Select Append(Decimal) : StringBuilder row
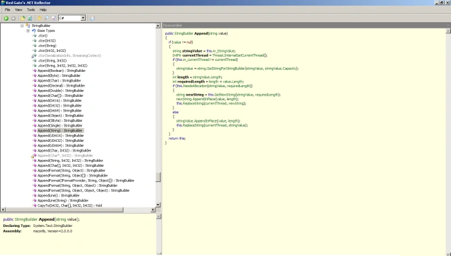The image size is (451, 256). tap(61, 86)
